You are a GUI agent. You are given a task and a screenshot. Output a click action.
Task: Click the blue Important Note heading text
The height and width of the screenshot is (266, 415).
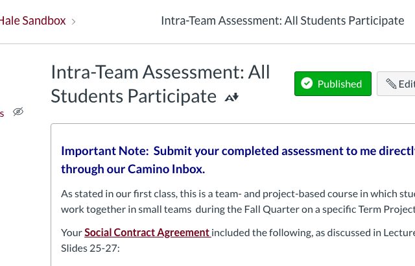tap(238, 151)
